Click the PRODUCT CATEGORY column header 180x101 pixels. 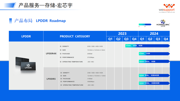click(75, 36)
